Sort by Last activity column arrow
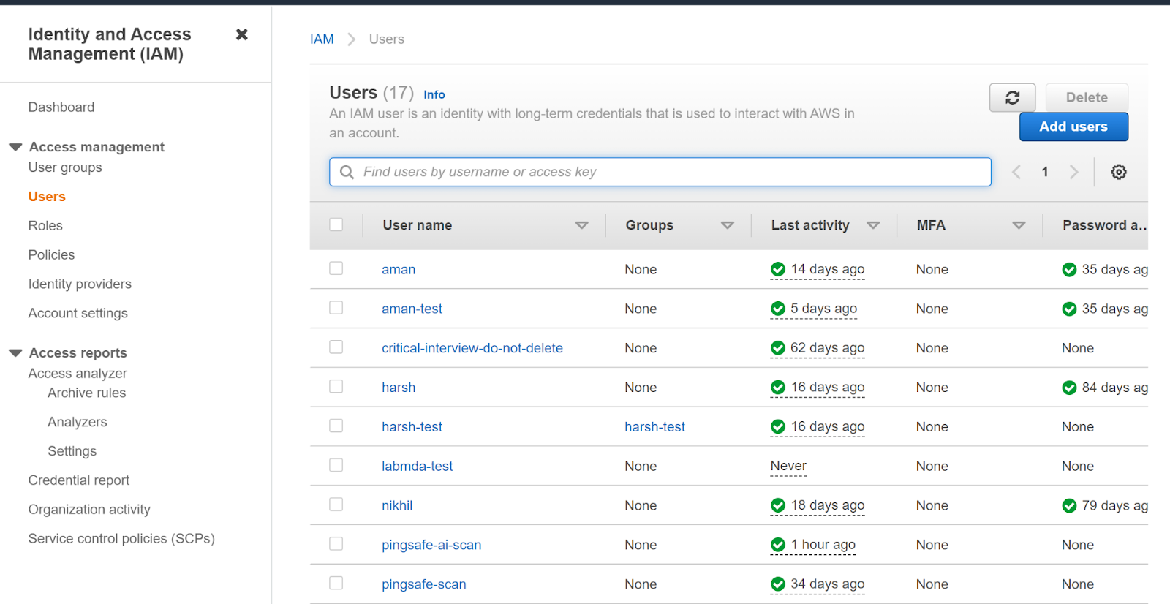 coord(872,225)
